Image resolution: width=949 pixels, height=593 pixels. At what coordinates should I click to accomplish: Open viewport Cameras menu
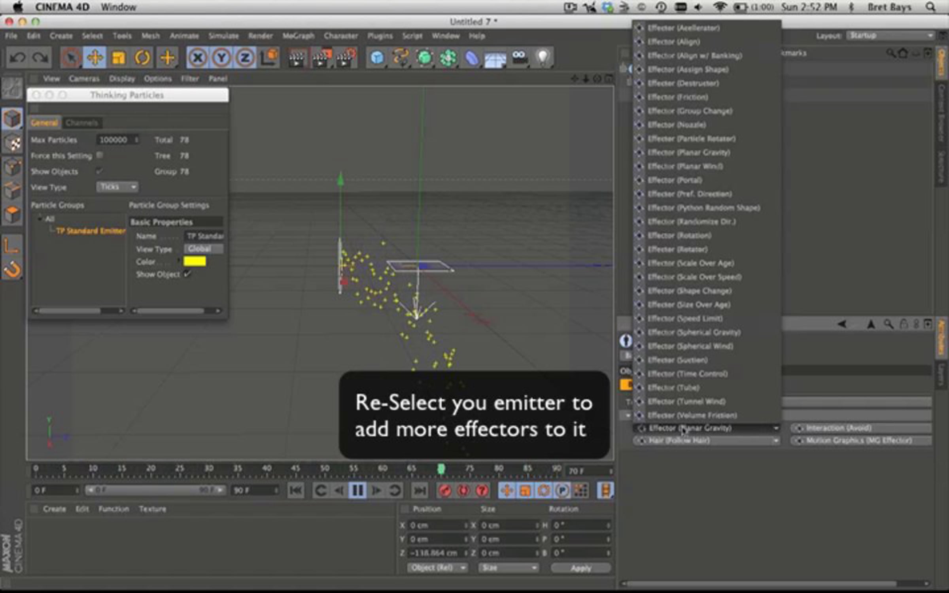coord(84,79)
